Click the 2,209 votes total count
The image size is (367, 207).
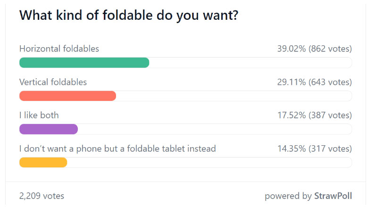pyautogui.click(x=42, y=196)
